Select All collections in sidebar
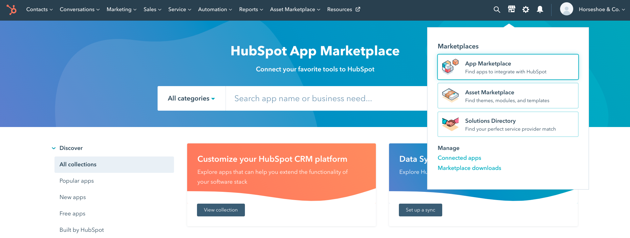This screenshot has width=630, height=238. tap(114, 165)
